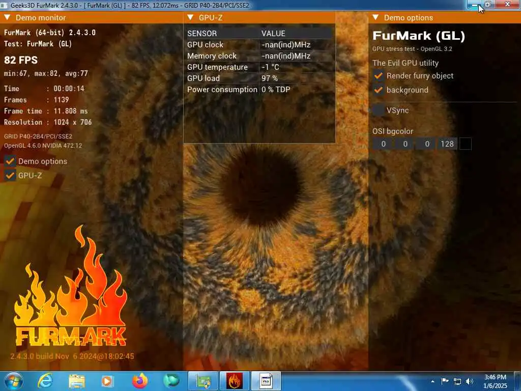Uncheck Demo options checkbox in Demo monitor
The height and width of the screenshot is (391, 521).
coord(10,161)
